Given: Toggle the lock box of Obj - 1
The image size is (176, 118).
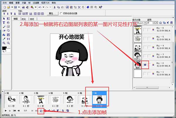Looking at the screenshot, I should (x=149, y=74).
